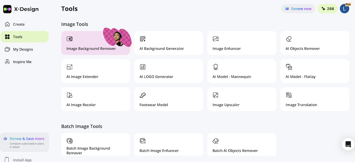Viewport: 355px width, 162px height.
Task: Click the AI Image Recolor icon
Action: (x=70, y=95)
